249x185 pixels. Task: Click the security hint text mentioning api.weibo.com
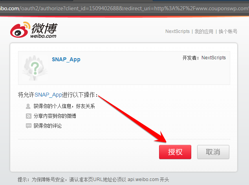tap(93, 180)
